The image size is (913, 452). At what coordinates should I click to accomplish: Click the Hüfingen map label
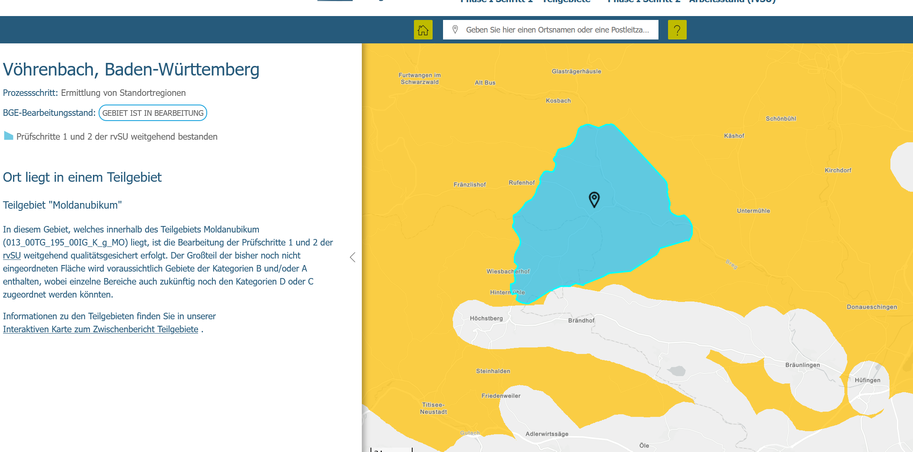[867, 380]
